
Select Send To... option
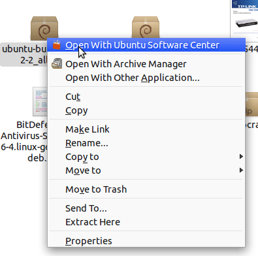(x=146, y=208)
